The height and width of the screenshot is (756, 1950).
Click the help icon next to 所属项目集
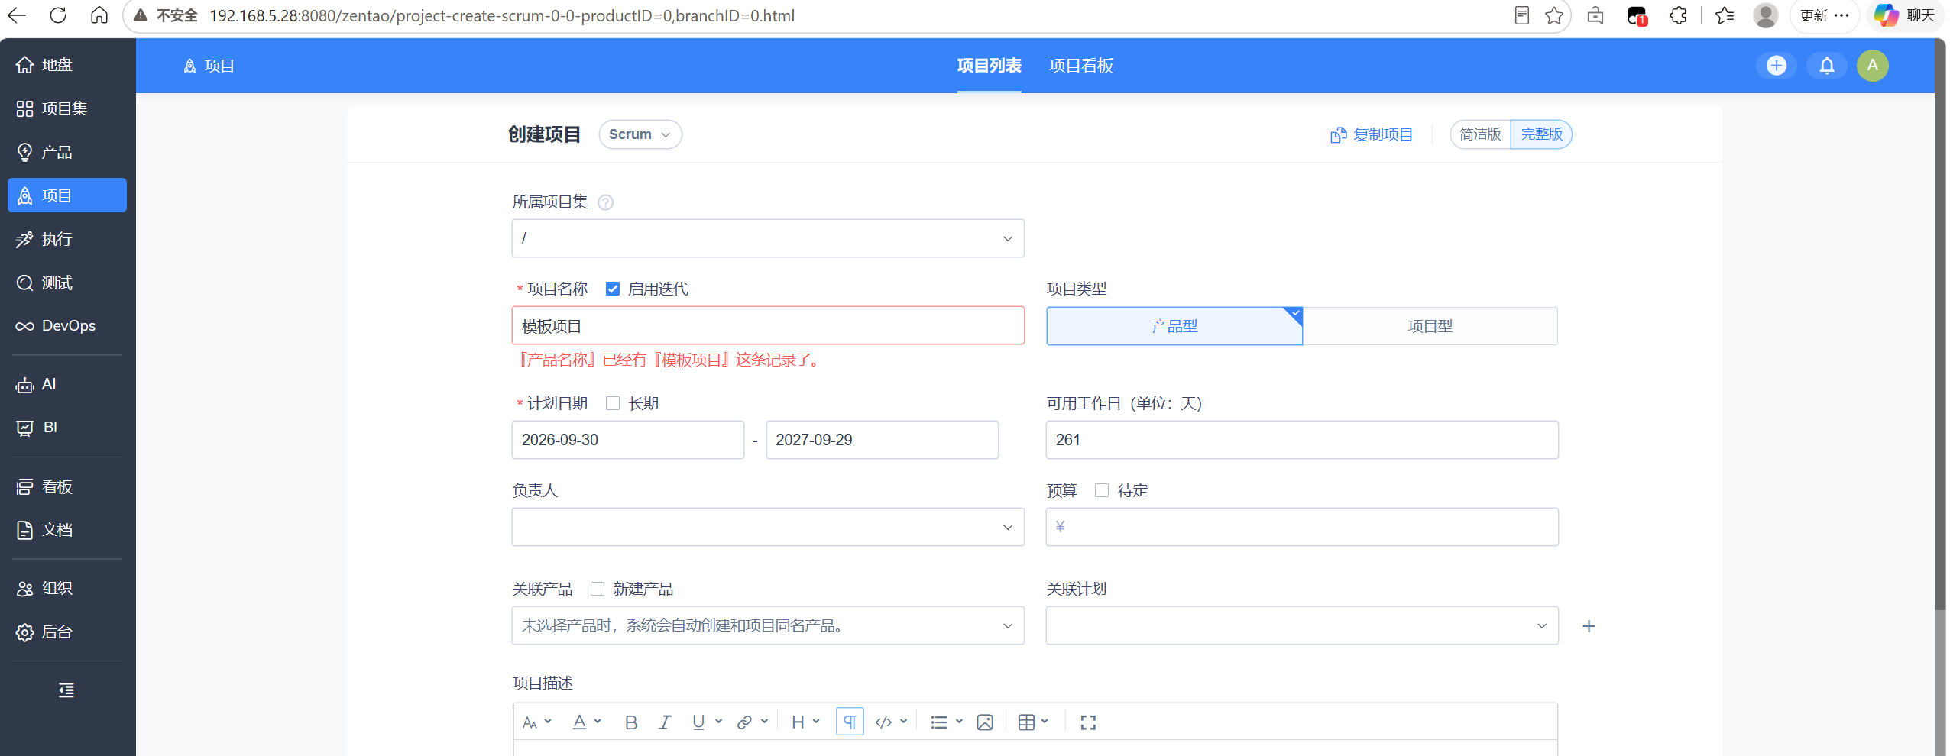[605, 202]
